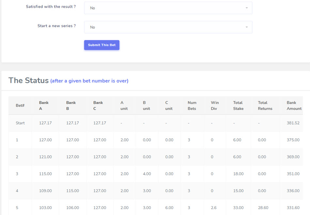Click the arrow icon on the Satisfied dropdown
Viewport: 310px width, 215px height.
[247, 8]
